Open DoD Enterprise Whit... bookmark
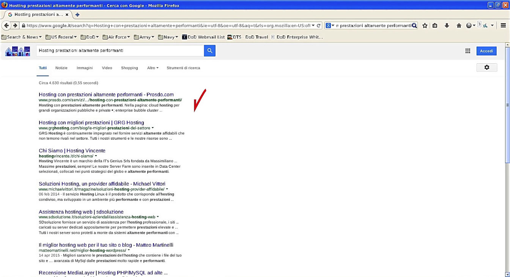The image size is (510, 277). click(x=297, y=37)
